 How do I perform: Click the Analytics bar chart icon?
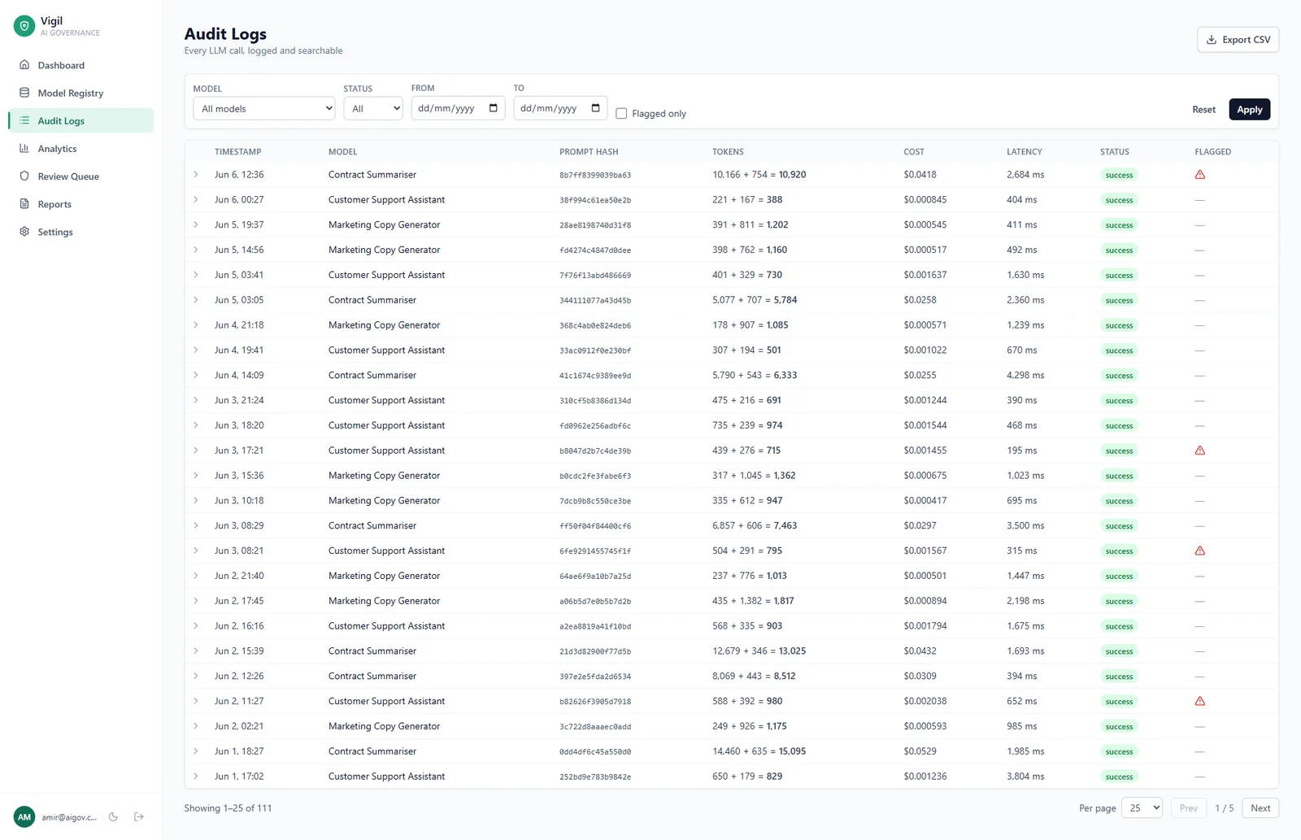click(24, 148)
